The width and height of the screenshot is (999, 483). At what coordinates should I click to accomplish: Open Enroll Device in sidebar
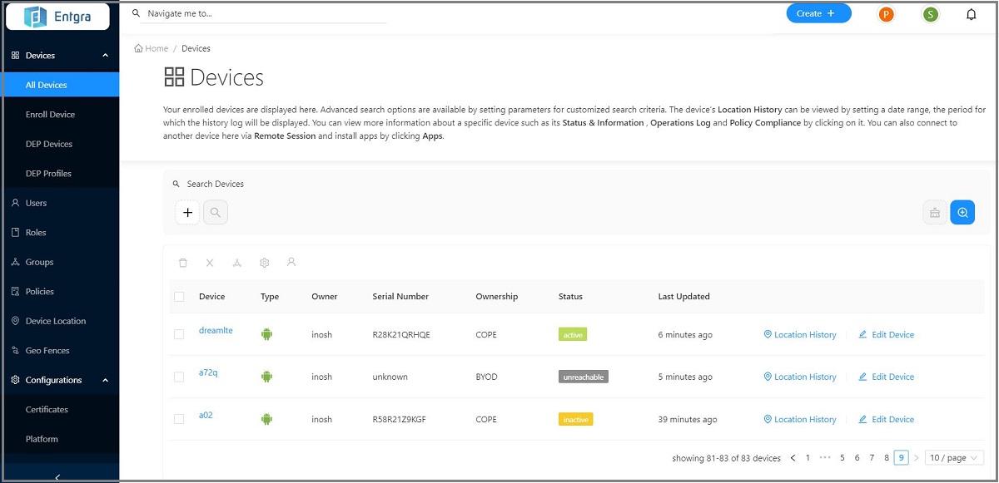[x=50, y=115]
